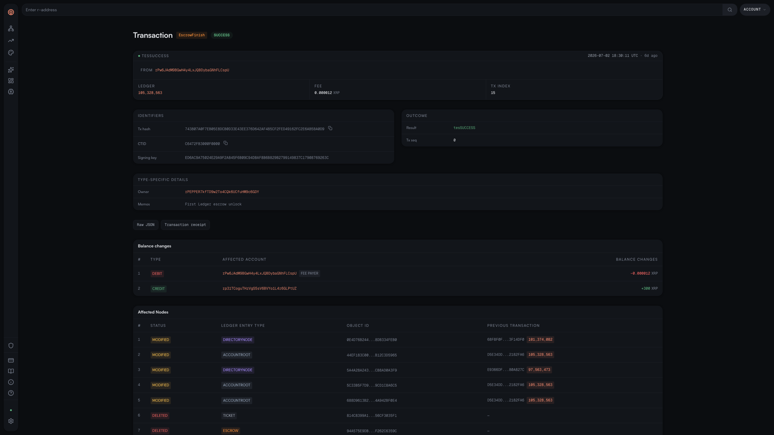Viewport: 774px width, 435px height.
Task: Open ledger 97,563,473 badge in Affected Nodes
Action: (x=539, y=370)
